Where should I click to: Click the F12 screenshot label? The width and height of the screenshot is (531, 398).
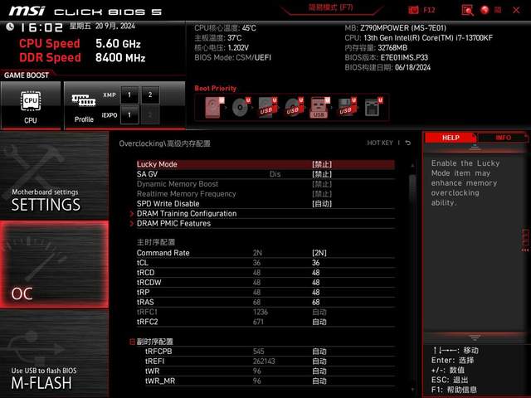(429, 10)
